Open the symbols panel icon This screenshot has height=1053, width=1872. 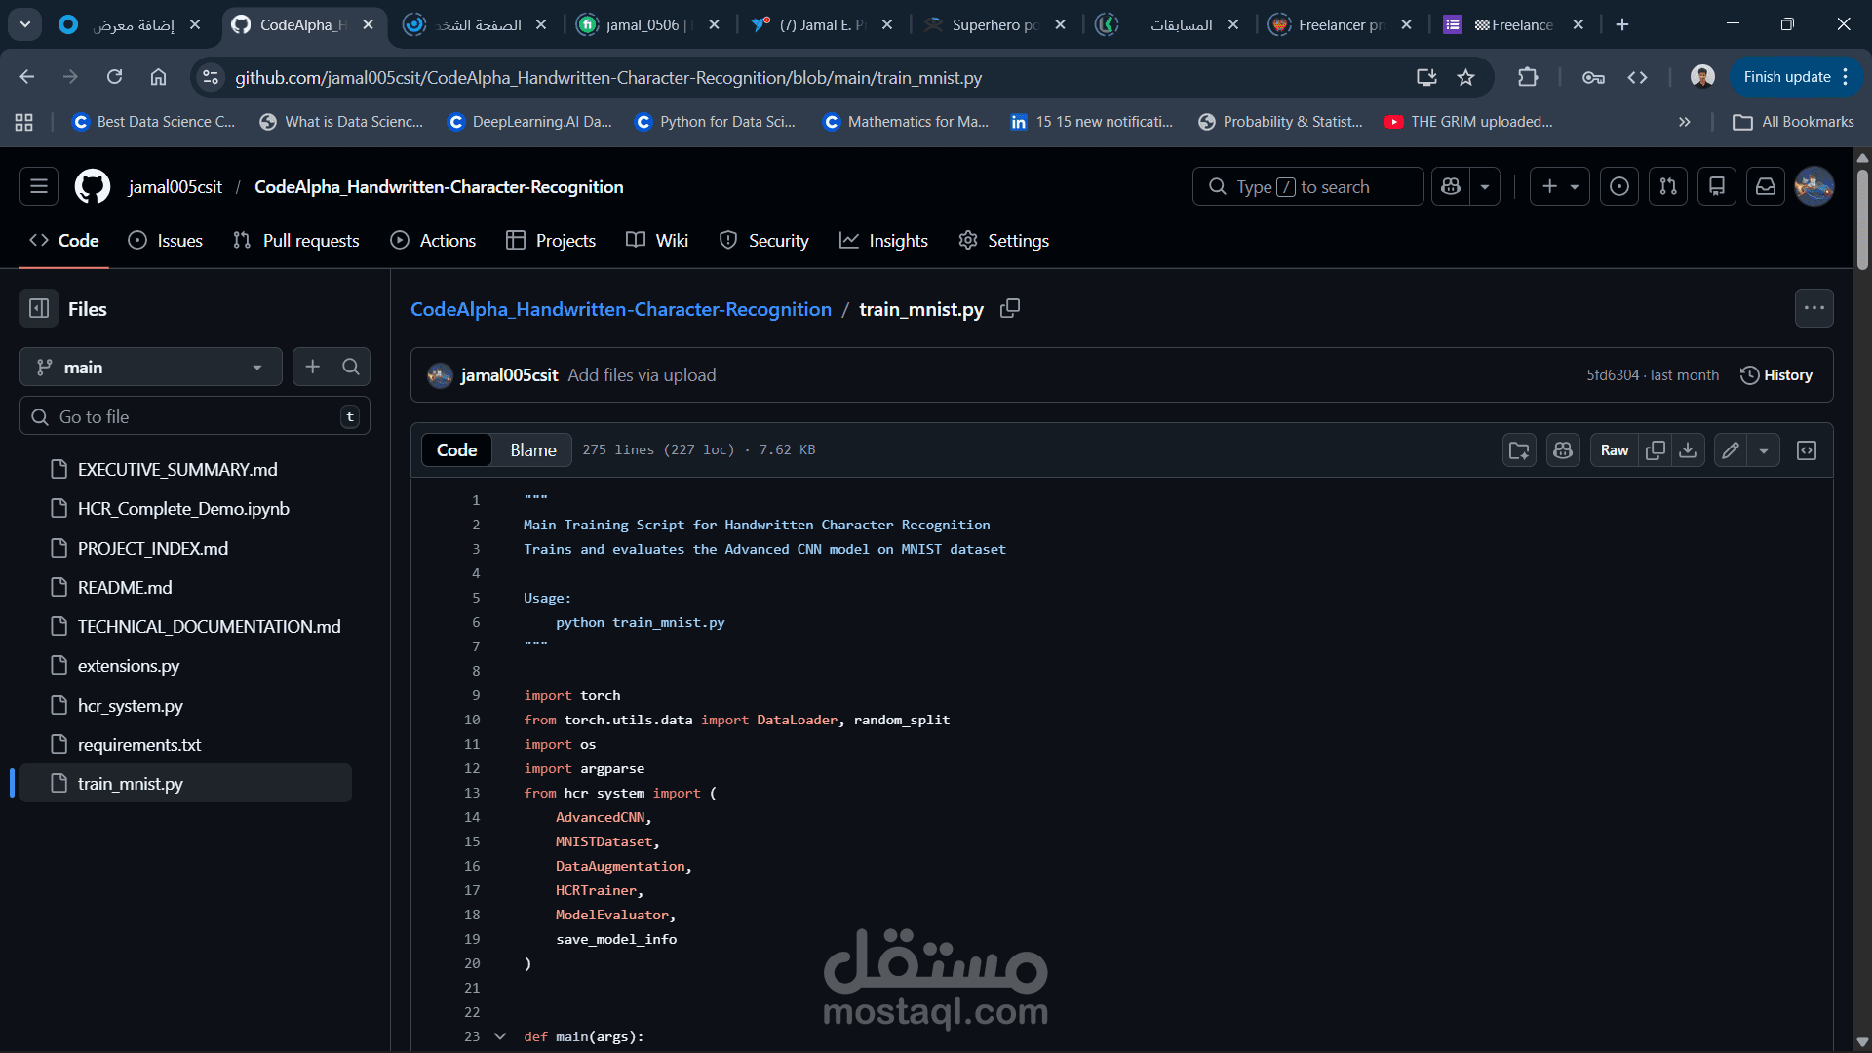1807,450
